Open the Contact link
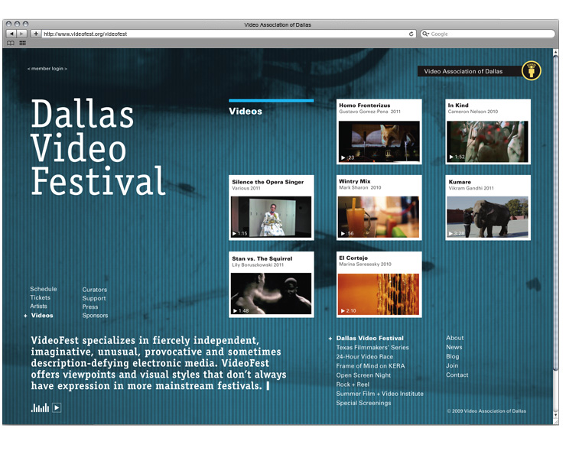566x451 pixels. (x=457, y=375)
